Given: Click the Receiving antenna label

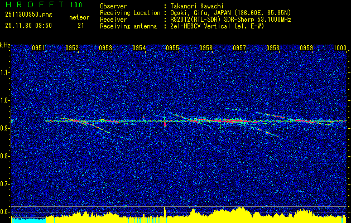Looking at the screenshot, I should point(128,26).
